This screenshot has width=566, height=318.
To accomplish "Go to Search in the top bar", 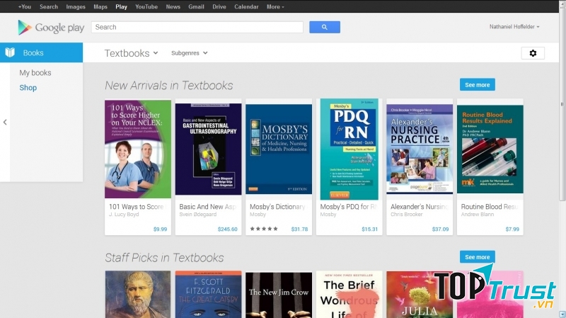I will (49, 6).
